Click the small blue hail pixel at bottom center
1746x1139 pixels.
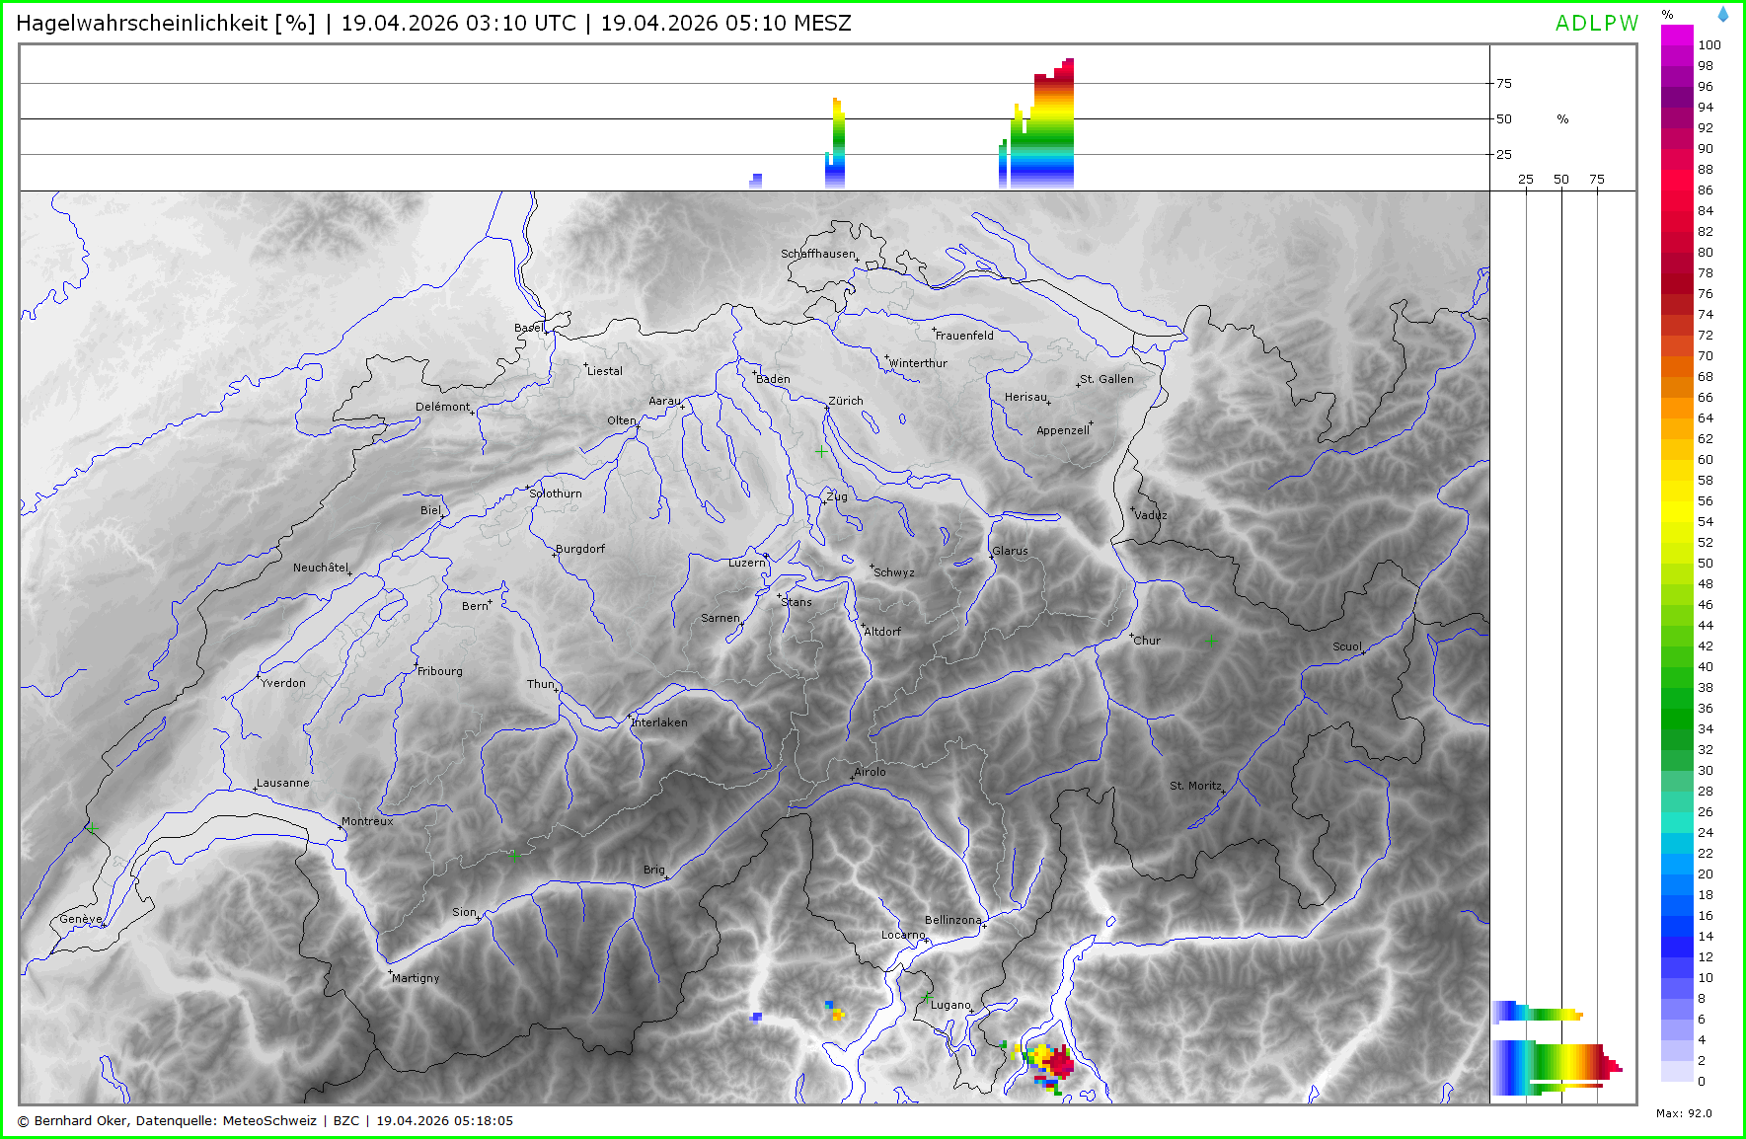pos(756,1017)
